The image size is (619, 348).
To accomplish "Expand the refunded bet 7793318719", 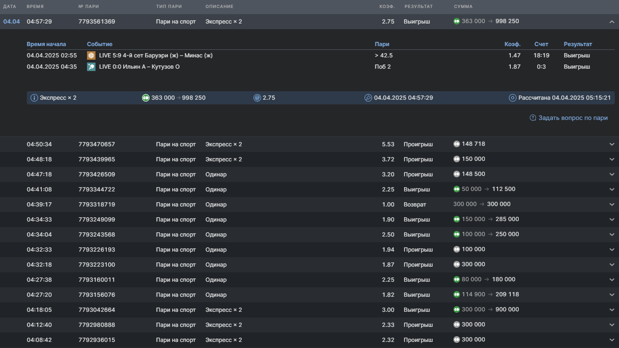I will click(611, 205).
